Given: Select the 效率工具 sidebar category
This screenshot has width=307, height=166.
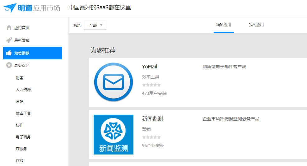Looking at the screenshot, I should (23, 113).
